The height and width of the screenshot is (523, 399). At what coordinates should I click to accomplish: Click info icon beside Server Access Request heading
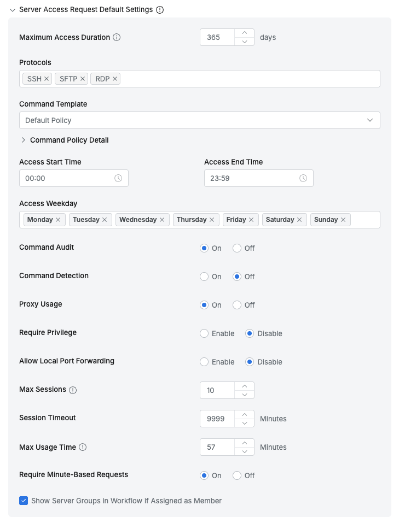coord(160,10)
